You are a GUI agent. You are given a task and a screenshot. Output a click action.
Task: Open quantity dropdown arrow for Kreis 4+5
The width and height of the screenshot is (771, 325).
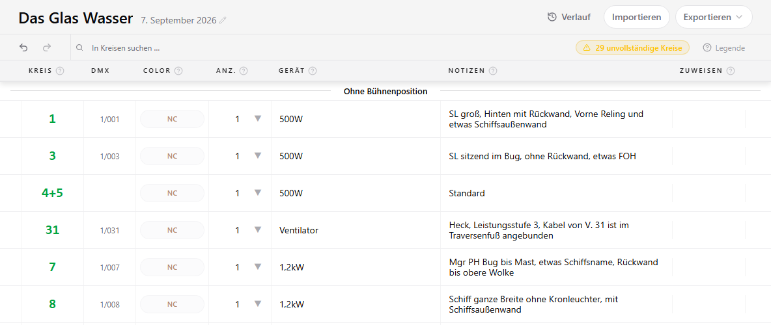point(257,192)
